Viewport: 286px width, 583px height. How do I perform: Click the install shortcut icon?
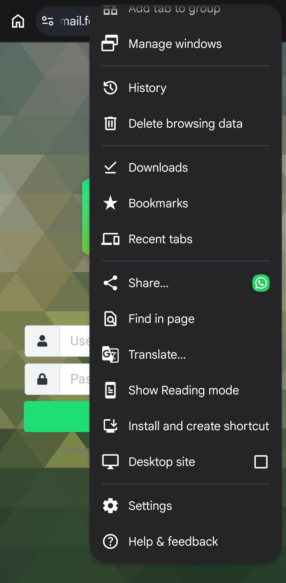(110, 426)
